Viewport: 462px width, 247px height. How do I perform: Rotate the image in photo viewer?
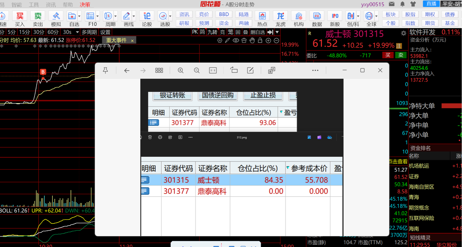coord(234,70)
